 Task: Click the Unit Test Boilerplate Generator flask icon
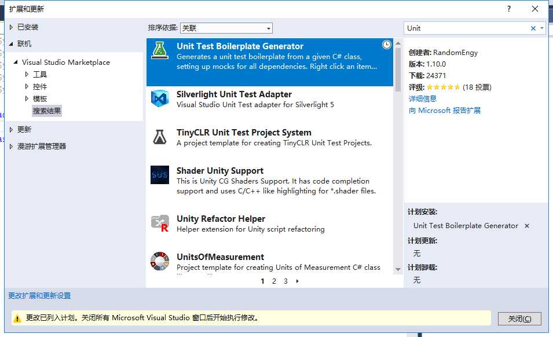click(x=160, y=50)
